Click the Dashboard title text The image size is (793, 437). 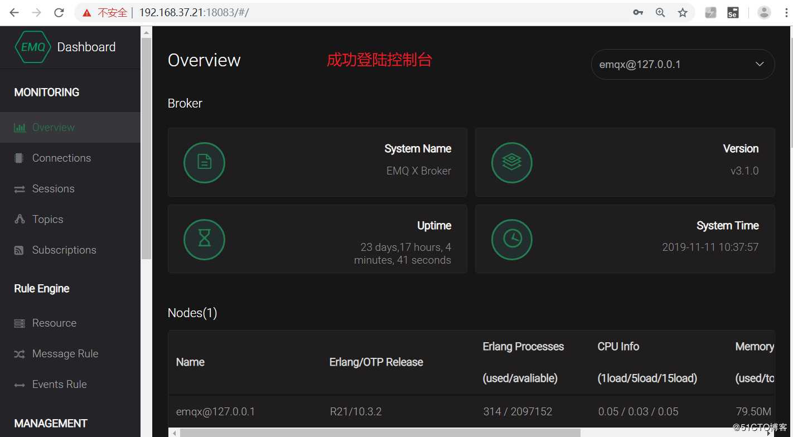pos(86,47)
